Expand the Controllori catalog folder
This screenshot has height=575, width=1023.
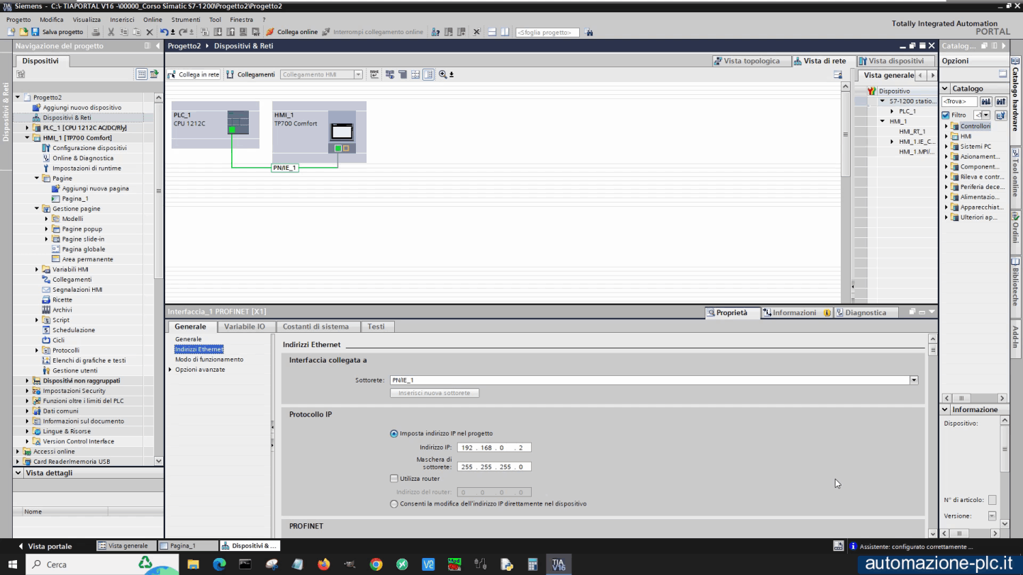(946, 126)
